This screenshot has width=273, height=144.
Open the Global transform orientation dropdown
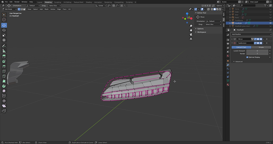100,6
